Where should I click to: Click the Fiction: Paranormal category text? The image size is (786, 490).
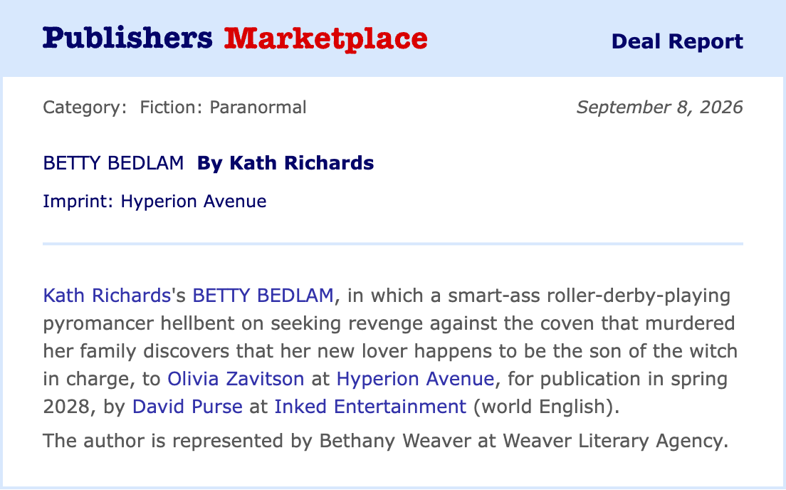[223, 108]
